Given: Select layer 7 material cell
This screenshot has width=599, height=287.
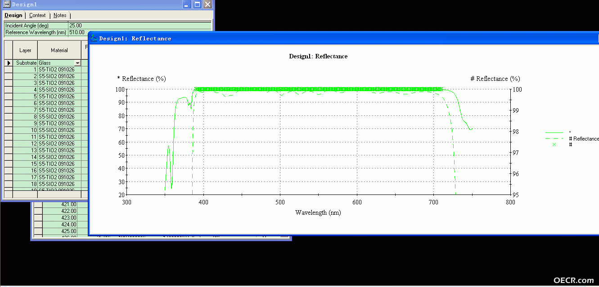Looking at the screenshot, I should [59, 110].
